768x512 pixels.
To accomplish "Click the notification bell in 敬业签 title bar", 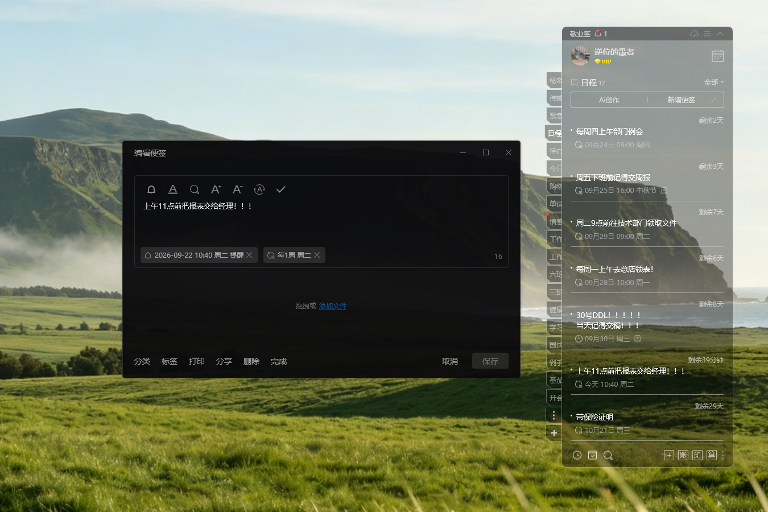I will (598, 34).
